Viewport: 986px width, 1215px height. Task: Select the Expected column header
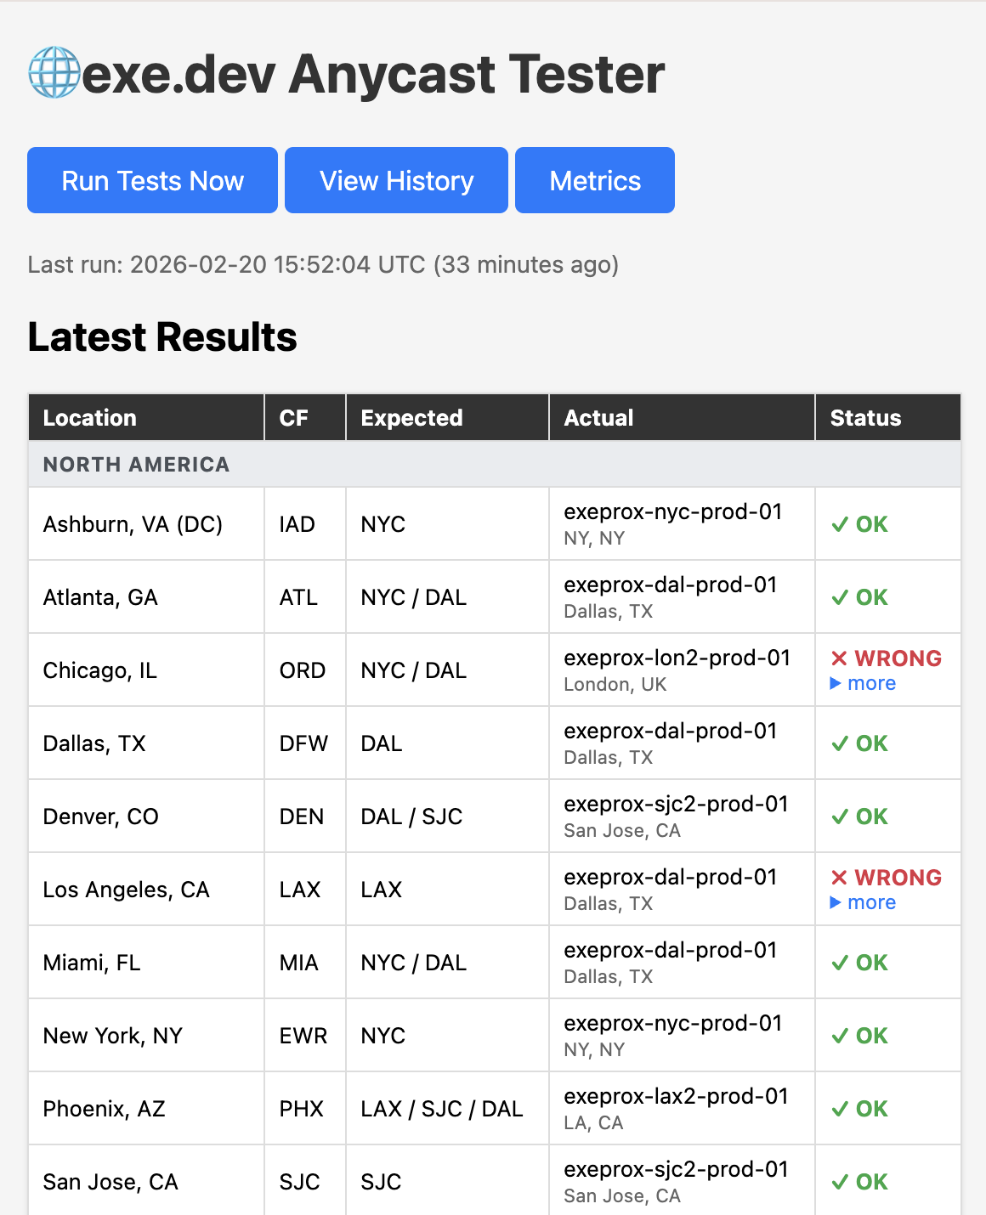coord(411,417)
